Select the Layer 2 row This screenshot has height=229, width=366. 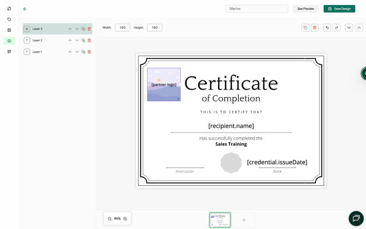57,40
